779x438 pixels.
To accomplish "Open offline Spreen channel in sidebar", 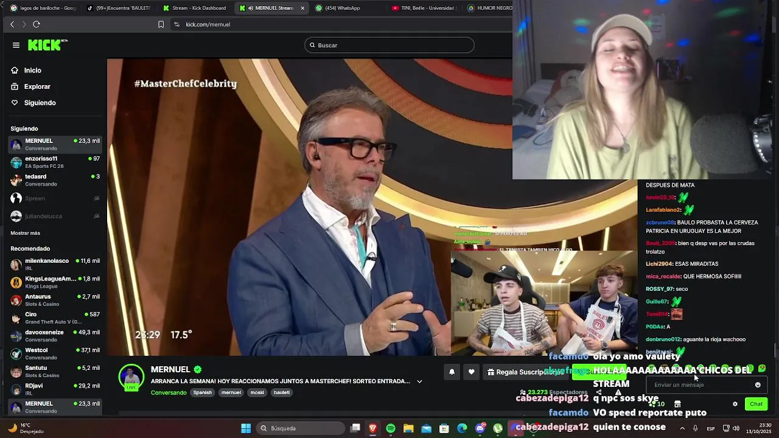I will click(x=55, y=198).
